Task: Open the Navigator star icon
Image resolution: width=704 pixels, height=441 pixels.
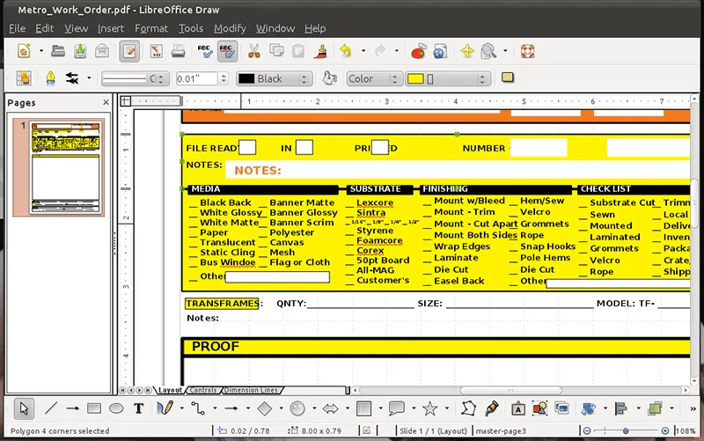Action: tap(466, 51)
